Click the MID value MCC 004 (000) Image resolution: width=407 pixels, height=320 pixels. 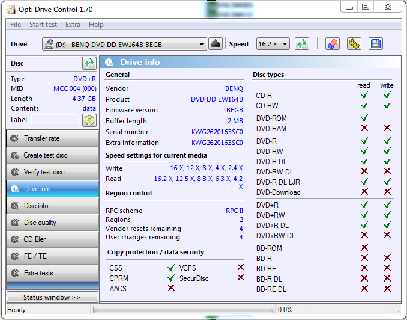75,88
